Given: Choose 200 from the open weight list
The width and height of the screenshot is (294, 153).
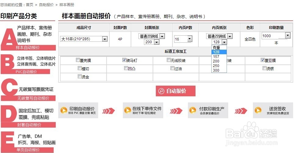Looking at the screenshot, I should [x=219, y=61].
